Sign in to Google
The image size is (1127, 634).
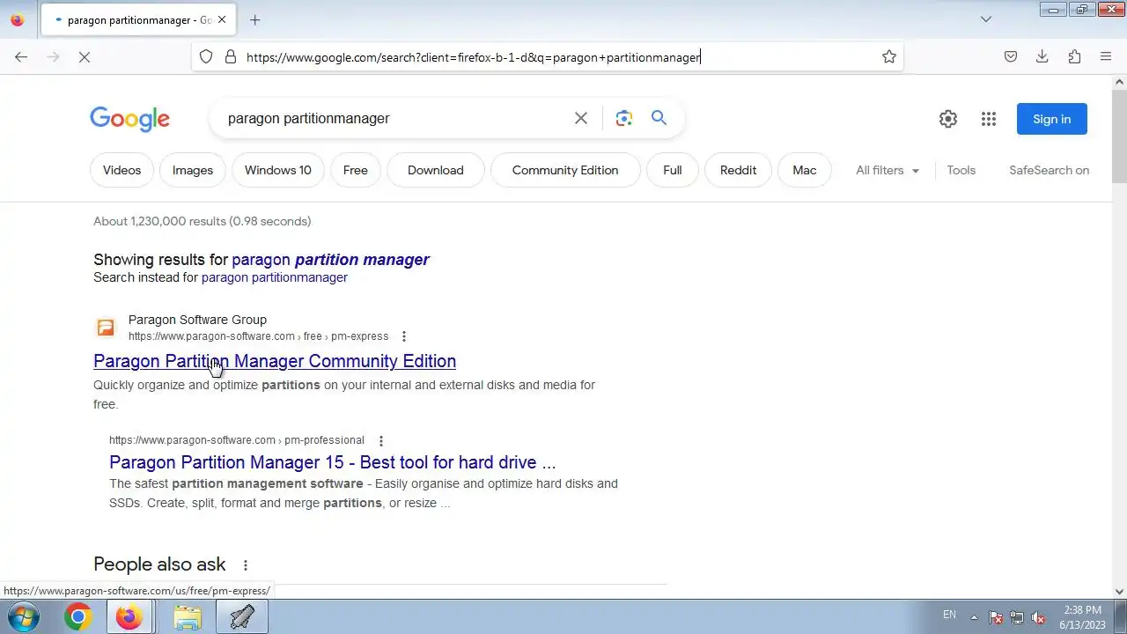click(x=1052, y=119)
